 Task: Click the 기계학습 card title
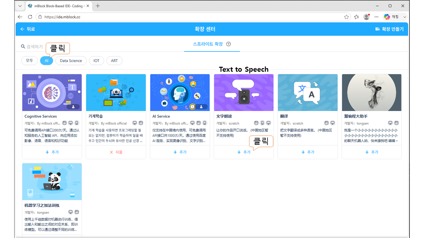pyautogui.click(x=96, y=116)
